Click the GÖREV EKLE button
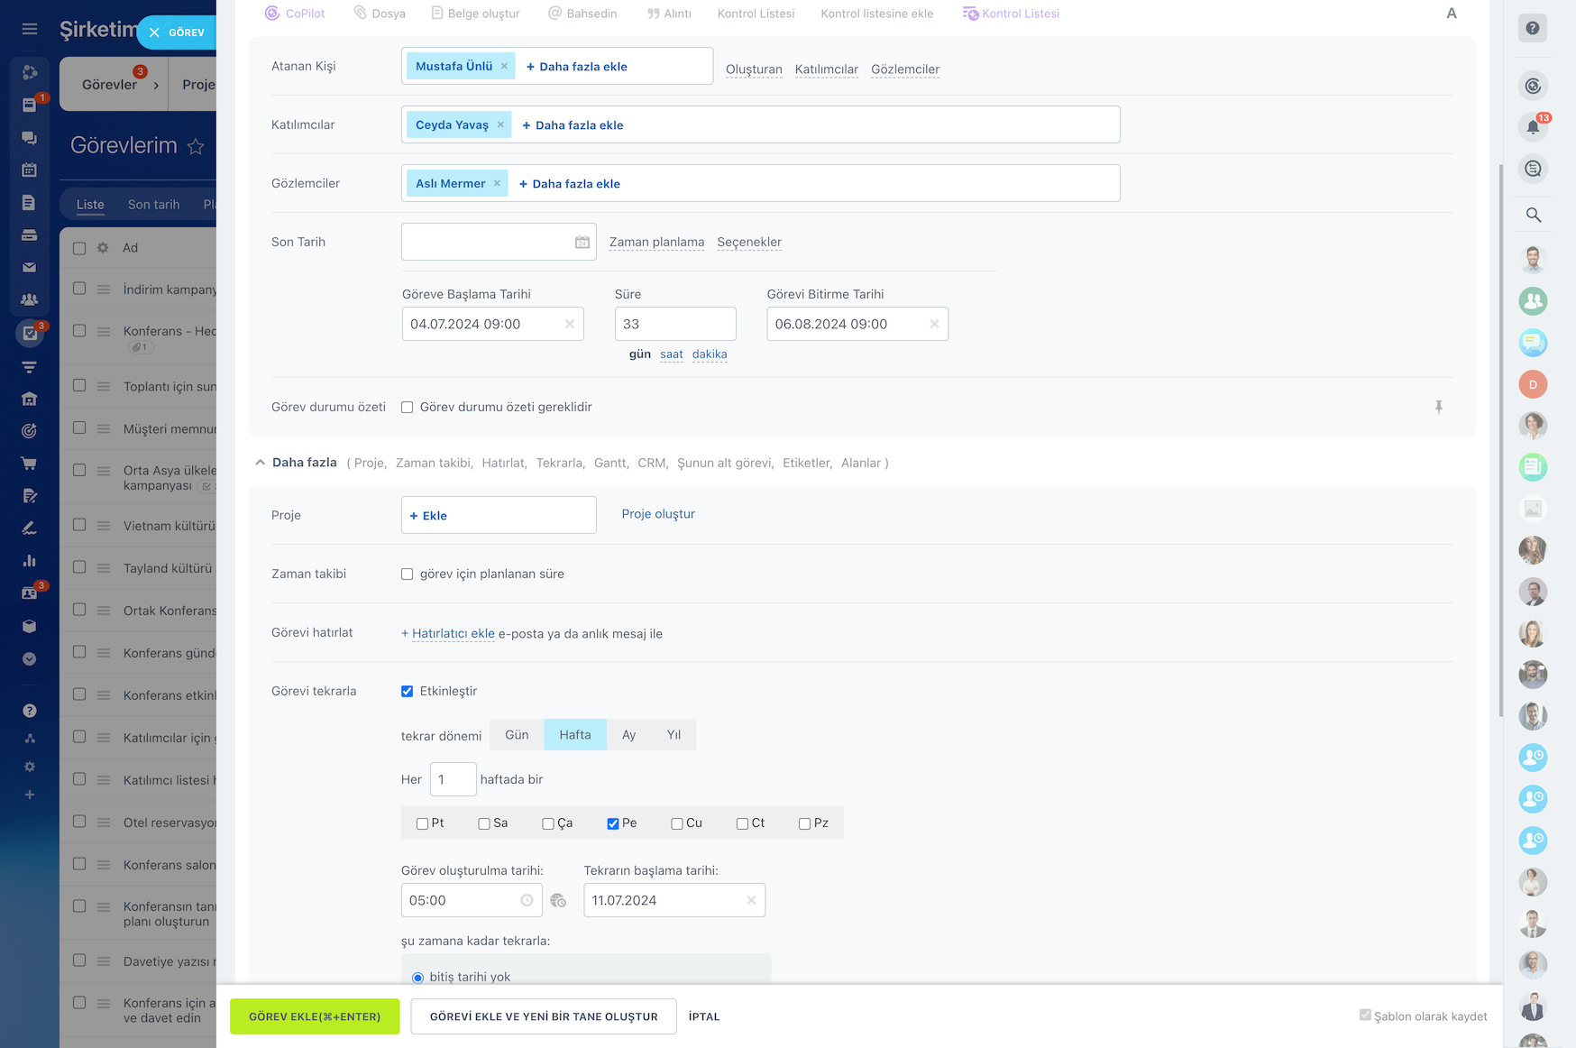1576x1048 pixels. click(315, 1016)
